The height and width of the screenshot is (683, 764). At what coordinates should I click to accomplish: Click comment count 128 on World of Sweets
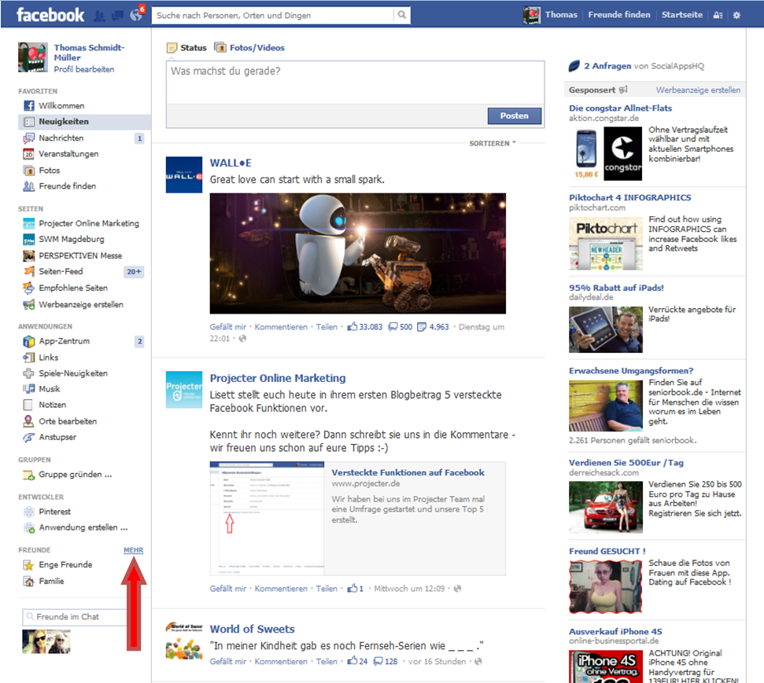coord(386,661)
